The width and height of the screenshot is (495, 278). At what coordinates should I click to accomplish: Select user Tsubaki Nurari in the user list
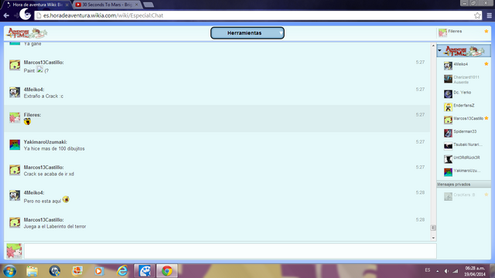pyautogui.click(x=467, y=144)
